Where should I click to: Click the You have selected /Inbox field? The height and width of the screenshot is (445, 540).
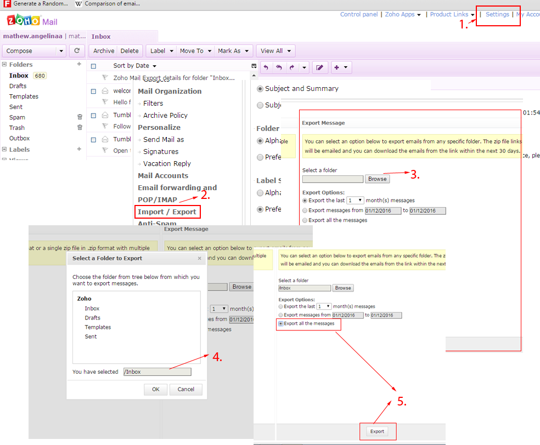coord(157,372)
